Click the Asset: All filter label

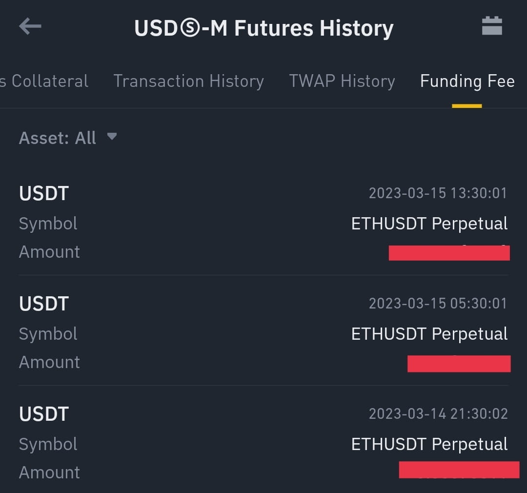point(58,138)
